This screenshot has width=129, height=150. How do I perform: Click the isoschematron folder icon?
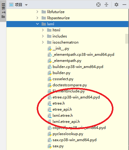coord(49,42)
